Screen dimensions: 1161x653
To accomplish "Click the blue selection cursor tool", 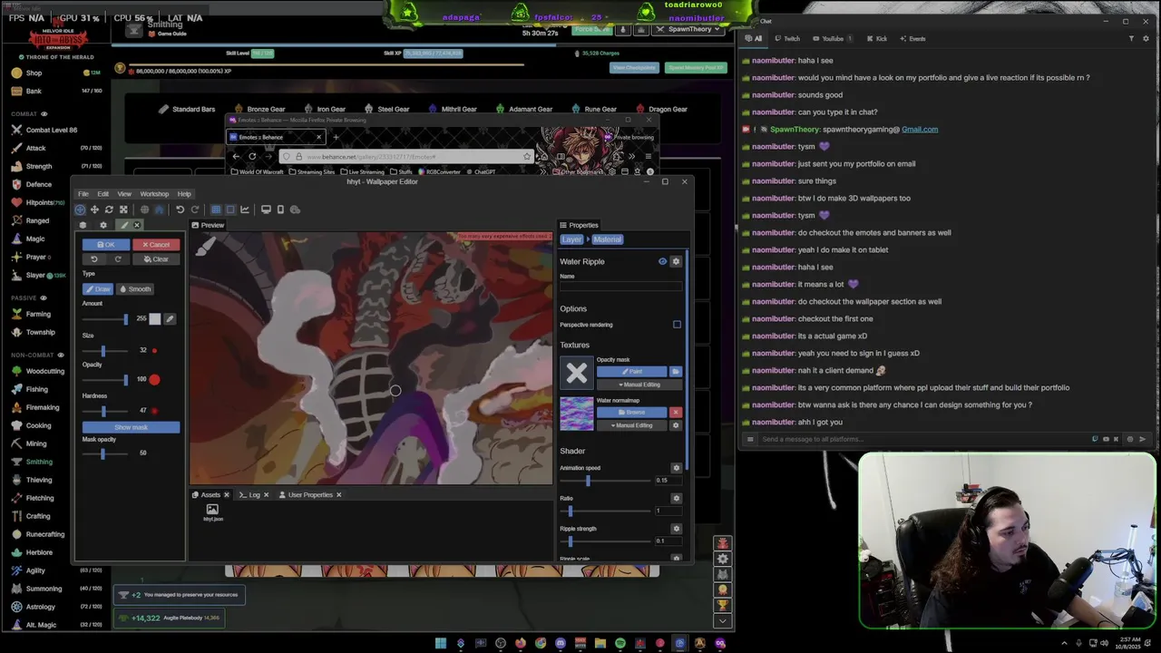I will pos(80,210).
